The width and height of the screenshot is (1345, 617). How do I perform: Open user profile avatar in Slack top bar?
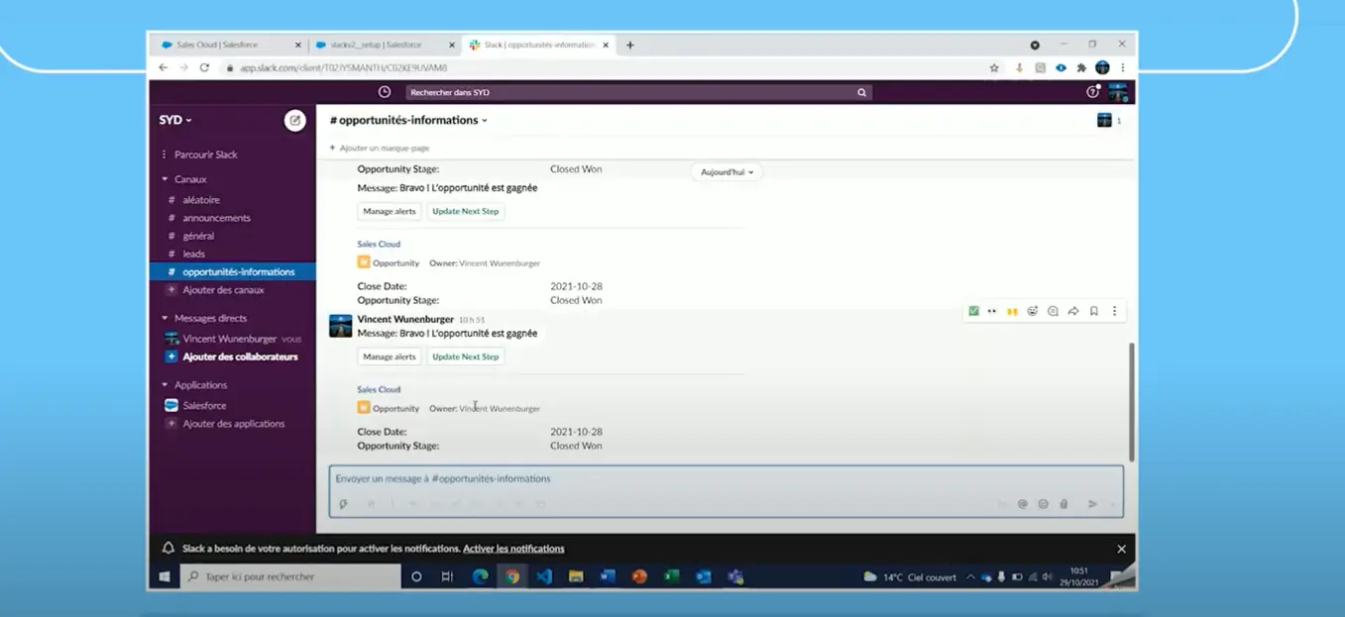click(x=1118, y=92)
